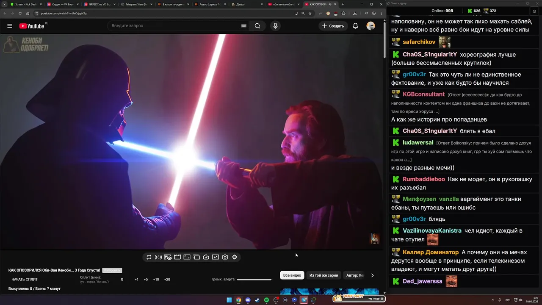Bookmark this page with the star icon
This screenshot has width=542, height=305.
310,13
